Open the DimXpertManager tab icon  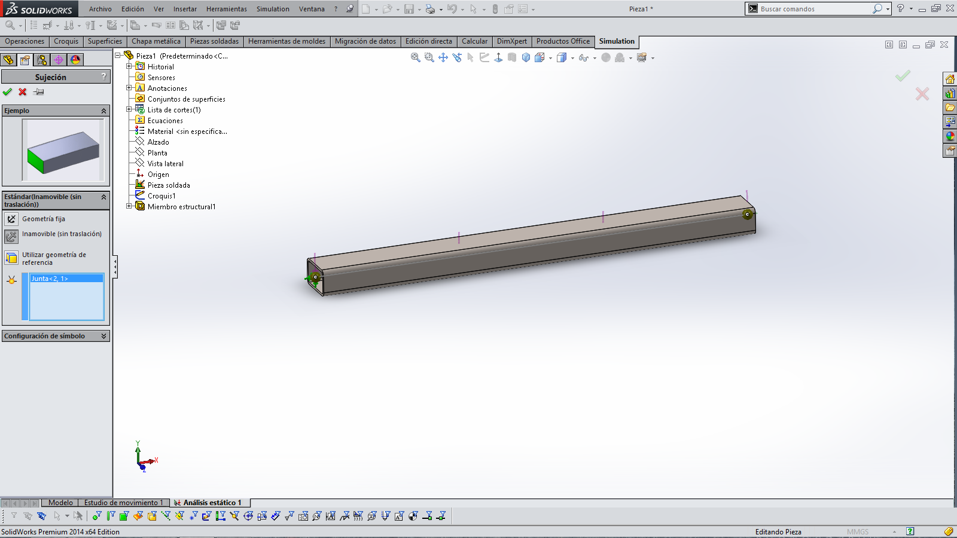[59, 60]
